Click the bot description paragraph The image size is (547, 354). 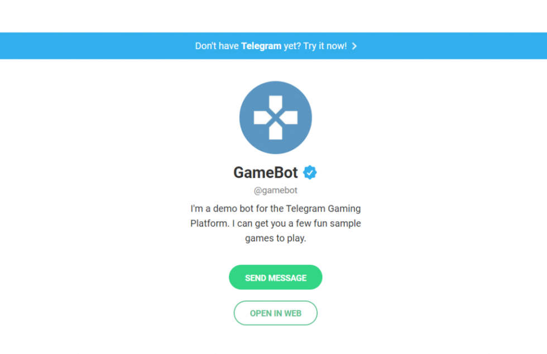pyautogui.click(x=275, y=223)
